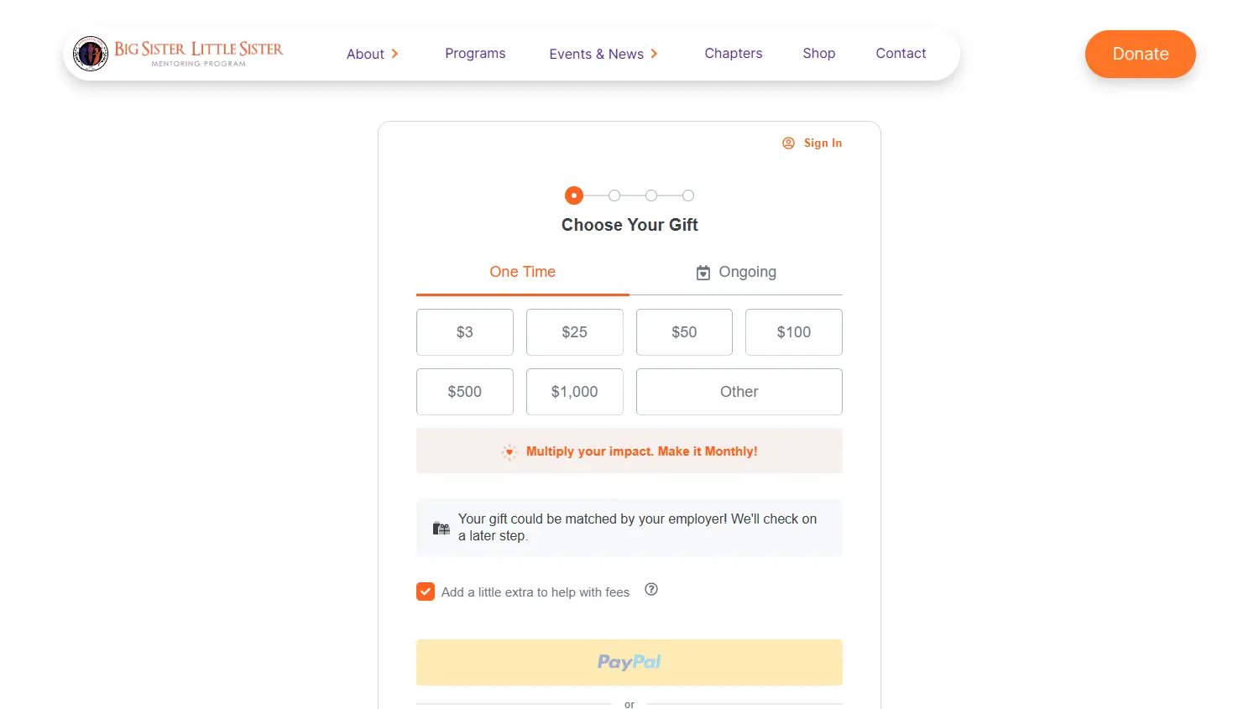Viewport: 1259px width, 709px height.
Task: Expand the Events & News chevron
Action: (654, 54)
